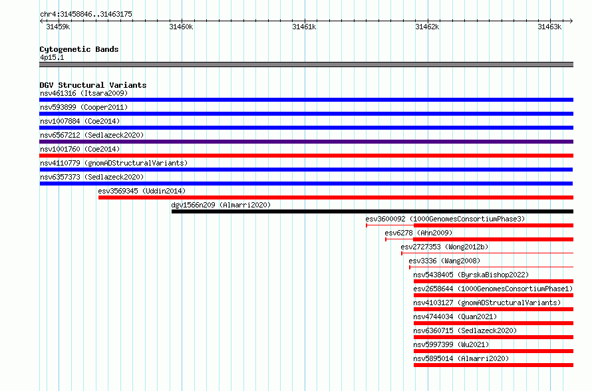This screenshot has width=592, height=391.
Task: Click nsv5895014 (Almarri2020) variant label
Action: 461,358
